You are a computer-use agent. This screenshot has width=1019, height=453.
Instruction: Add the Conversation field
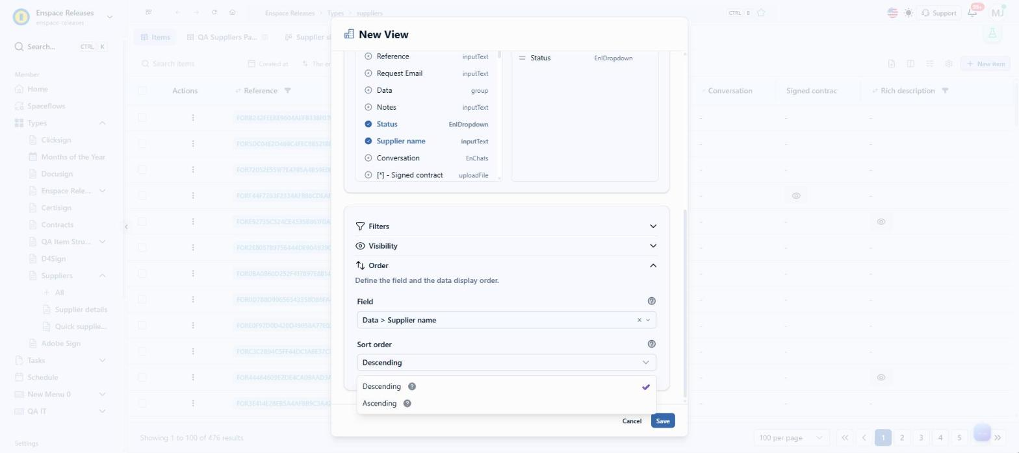[368, 158]
